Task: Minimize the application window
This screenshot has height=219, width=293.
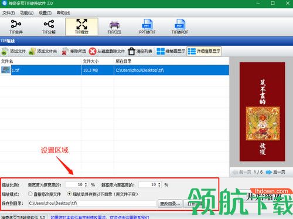Action: pyautogui.click(x=258, y=3)
